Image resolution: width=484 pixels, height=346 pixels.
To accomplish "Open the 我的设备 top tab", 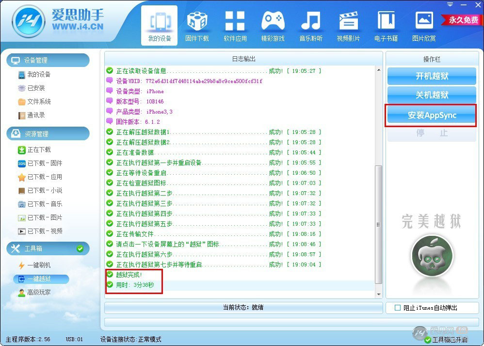I will pos(159,26).
